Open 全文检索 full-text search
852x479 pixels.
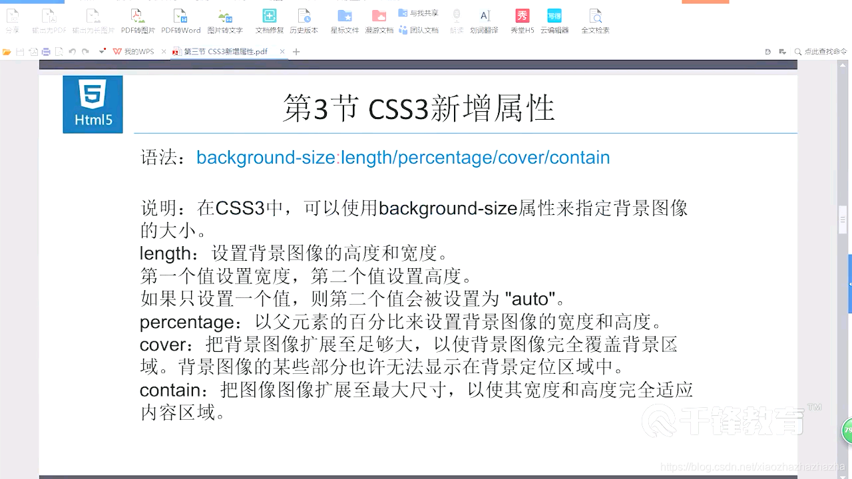(x=595, y=21)
